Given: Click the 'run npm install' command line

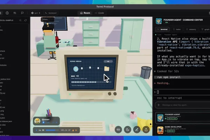Looking at the screenshot, I should [x=169, y=77].
